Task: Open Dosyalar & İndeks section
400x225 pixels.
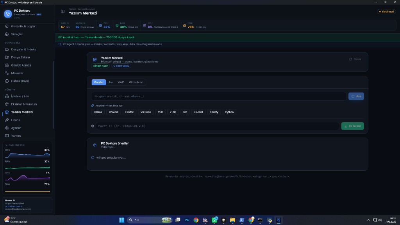Action: coord(23,50)
